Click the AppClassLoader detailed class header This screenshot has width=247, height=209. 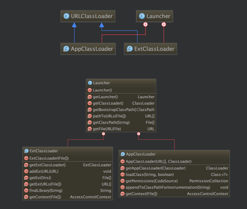click(x=174, y=154)
